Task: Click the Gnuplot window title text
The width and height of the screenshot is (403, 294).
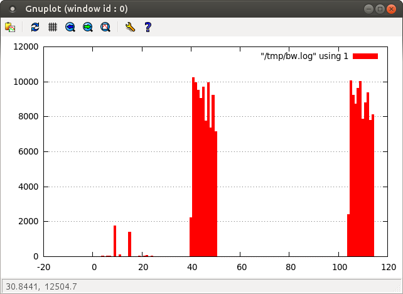Action: [x=77, y=9]
